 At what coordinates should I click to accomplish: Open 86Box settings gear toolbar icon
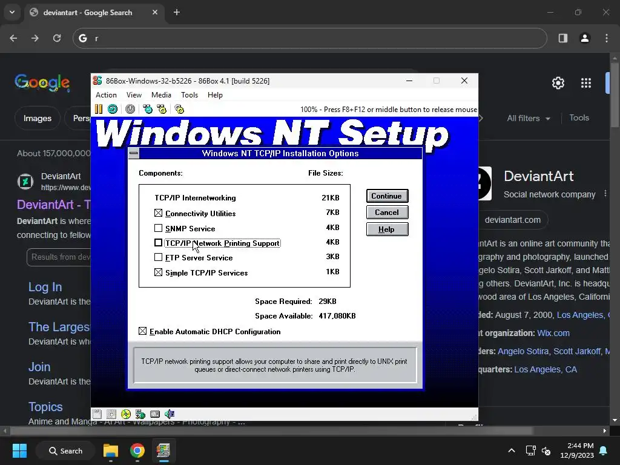click(179, 109)
